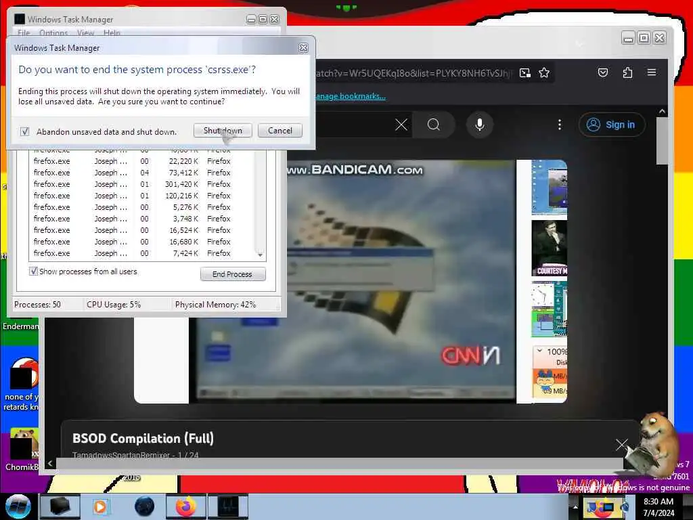Click the black folder taskbar icon

[60, 506]
